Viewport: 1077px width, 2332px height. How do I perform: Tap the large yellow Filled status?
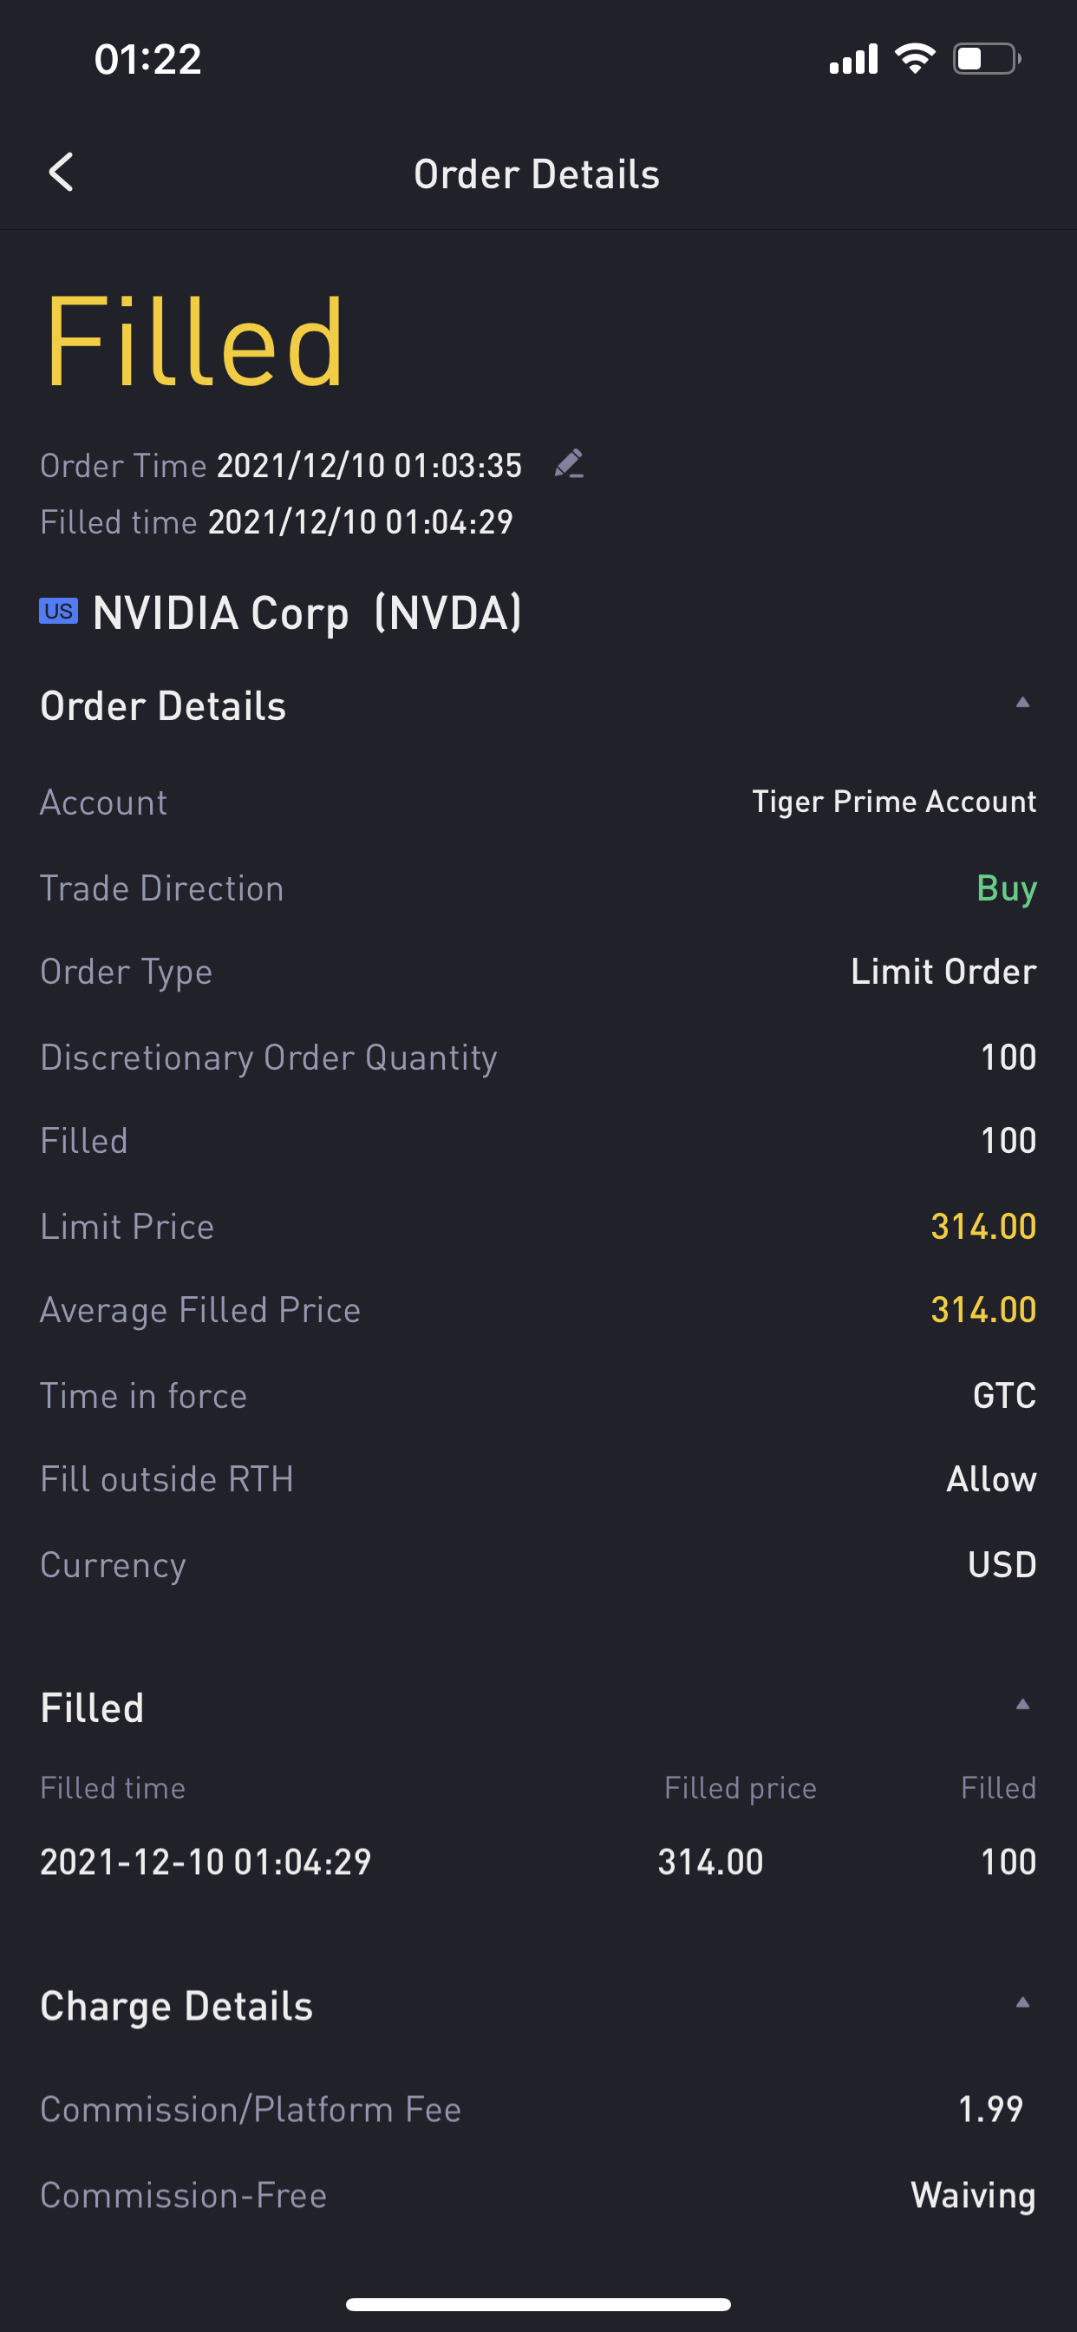193,342
